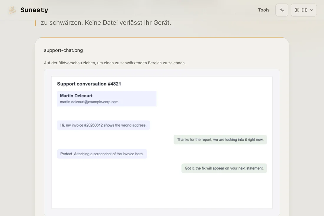The image size is (324, 216).
Task: Click the 'Keine Datei verlässt Ihr Gerät' text
Action: 128,22
